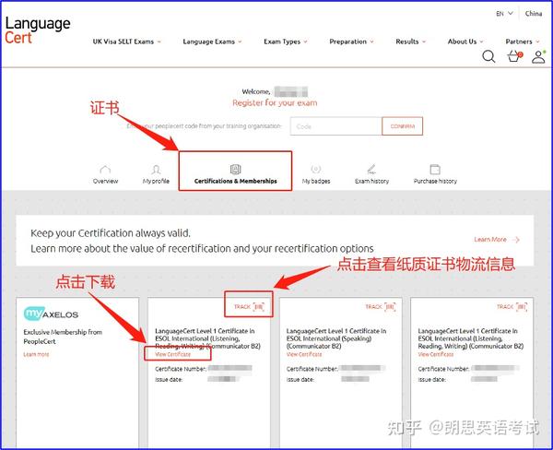The width and height of the screenshot is (553, 450).
Task: Switch to the Purchase history tab
Action: pos(435,174)
